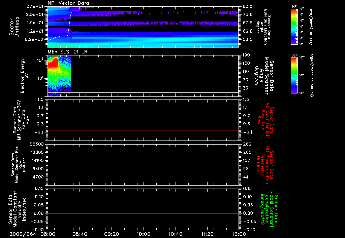Click the 'cnts/(cm**2-sr-sec)' units label
This screenshot has height=238, width=345.
[x=311, y=27]
